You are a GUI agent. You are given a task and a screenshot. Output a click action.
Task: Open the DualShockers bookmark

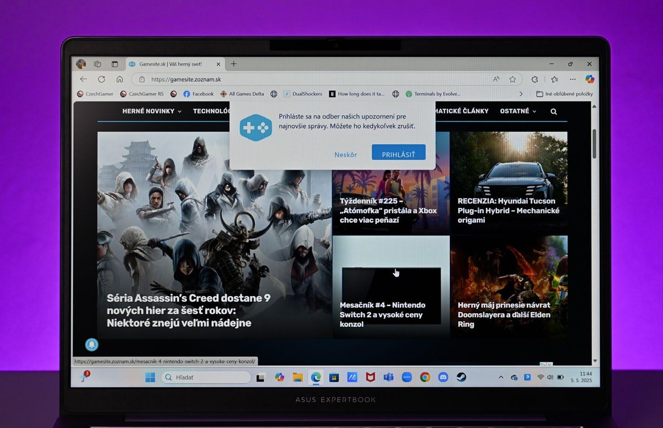[303, 94]
